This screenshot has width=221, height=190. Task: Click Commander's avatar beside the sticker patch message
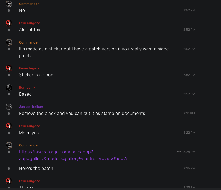(9, 42)
